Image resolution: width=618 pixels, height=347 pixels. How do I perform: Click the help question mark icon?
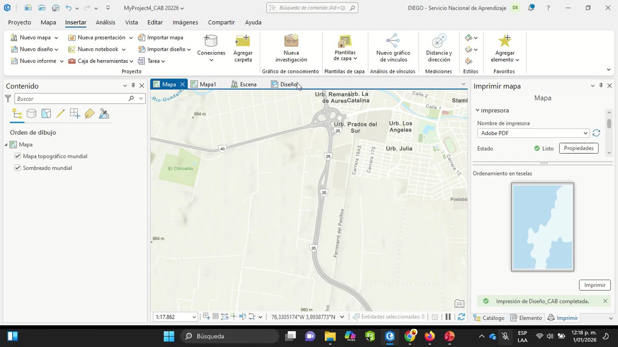pos(548,8)
